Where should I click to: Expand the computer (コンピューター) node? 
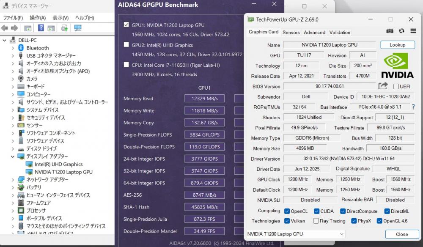tap(13, 94)
